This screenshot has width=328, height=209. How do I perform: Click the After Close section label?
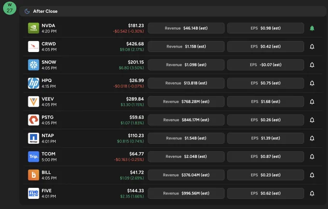[x=45, y=11]
